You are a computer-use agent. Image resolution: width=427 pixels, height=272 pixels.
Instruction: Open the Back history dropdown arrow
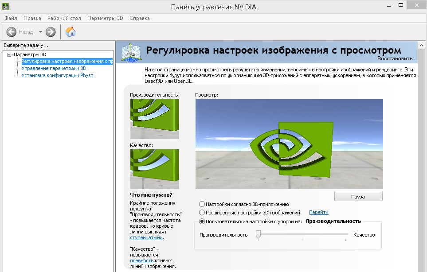coord(40,32)
